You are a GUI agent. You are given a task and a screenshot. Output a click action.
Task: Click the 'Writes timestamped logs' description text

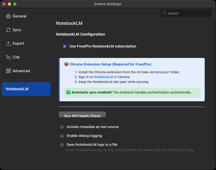pos(130,150)
